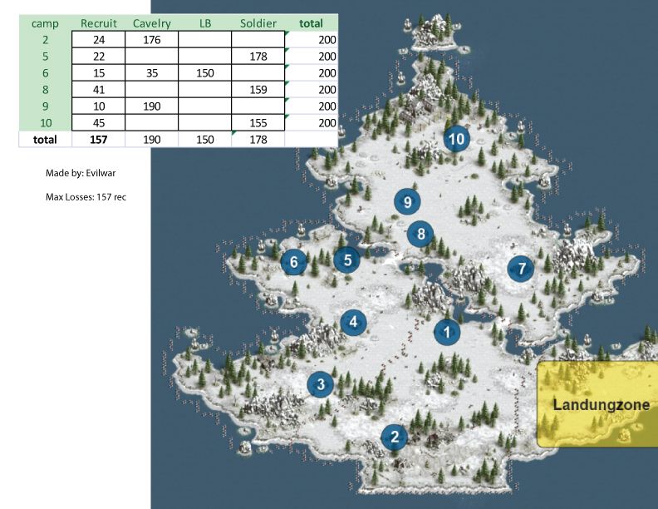Select the 176 cavalry cell for camp 2
This screenshot has height=509, width=658.
click(x=151, y=40)
